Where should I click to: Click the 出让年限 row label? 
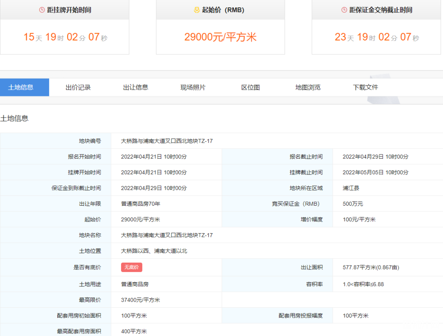tap(90, 204)
